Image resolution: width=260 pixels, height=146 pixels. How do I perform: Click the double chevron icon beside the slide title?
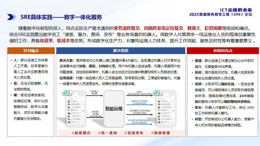coord(12,17)
